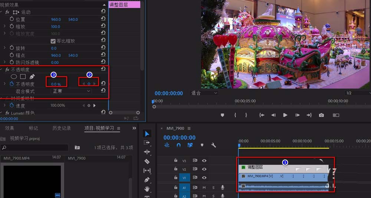Select the Track Select Forward tool
Screen dimensions: 371x198
(x=147, y=143)
